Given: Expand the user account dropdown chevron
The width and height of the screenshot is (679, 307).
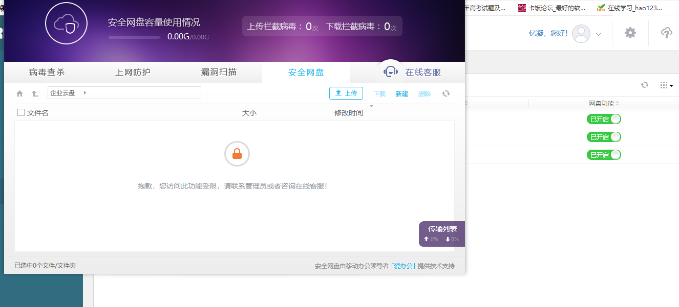Looking at the screenshot, I should point(599,34).
